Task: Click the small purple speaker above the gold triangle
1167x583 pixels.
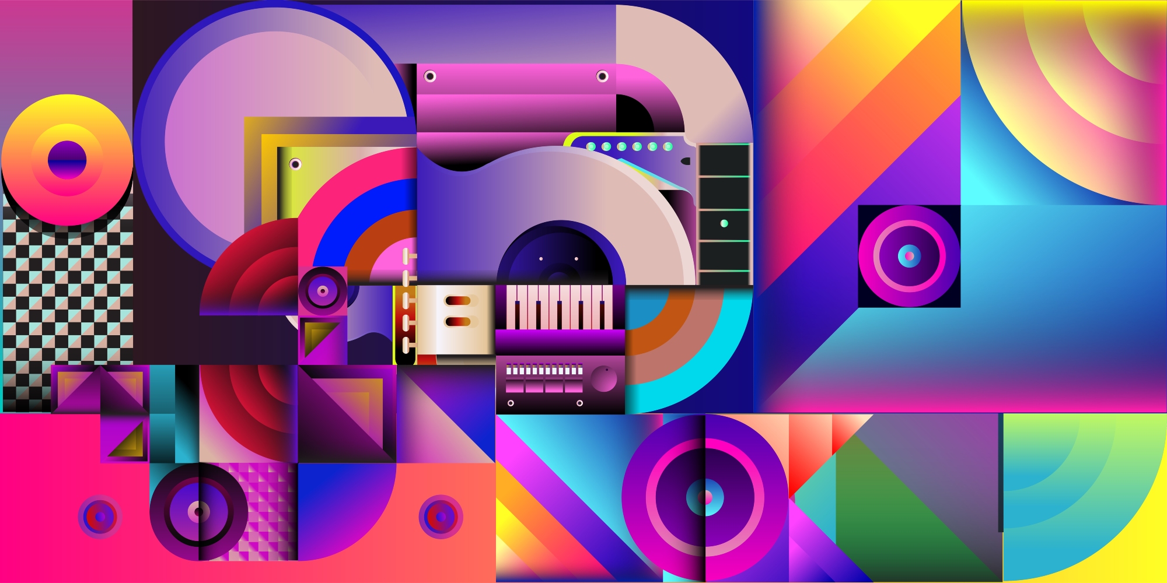Action: [323, 291]
